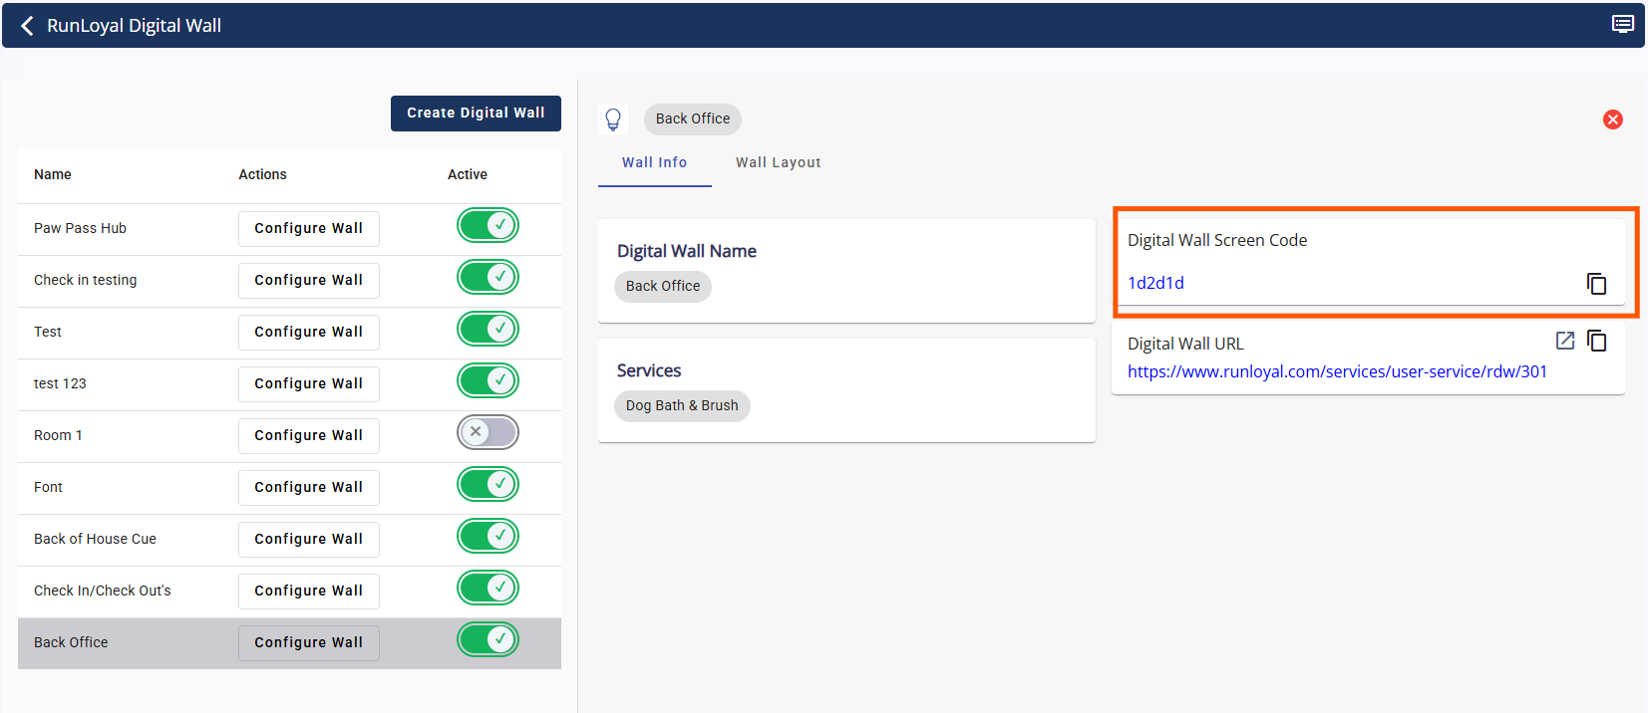Configure the Back of House Cue wall
The image size is (1648, 713).
click(x=309, y=539)
